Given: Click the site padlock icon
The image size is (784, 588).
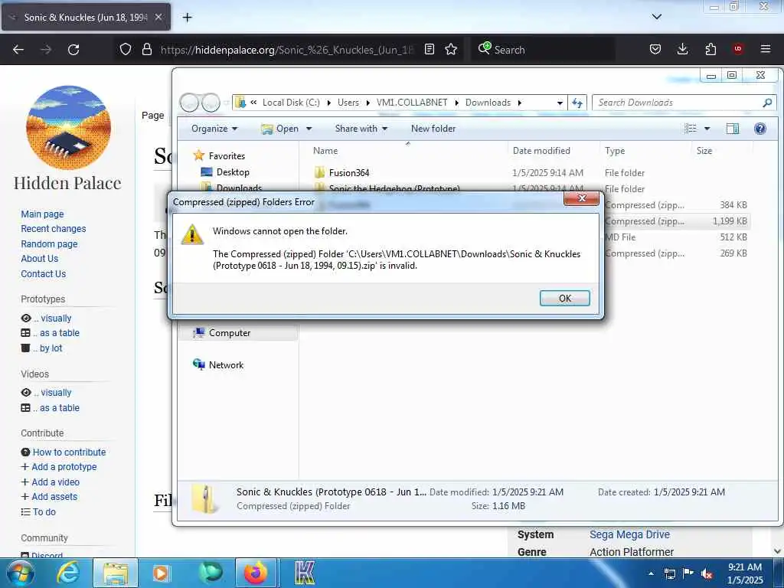Looking at the screenshot, I should click(x=146, y=49).
